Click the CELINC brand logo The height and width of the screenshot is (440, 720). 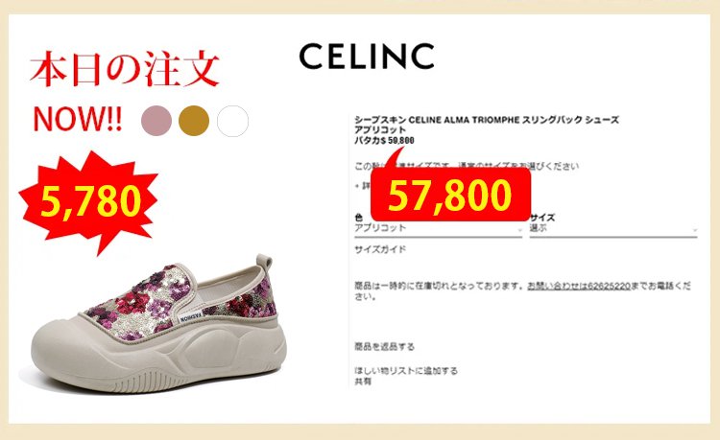click(x=367, y=57)
